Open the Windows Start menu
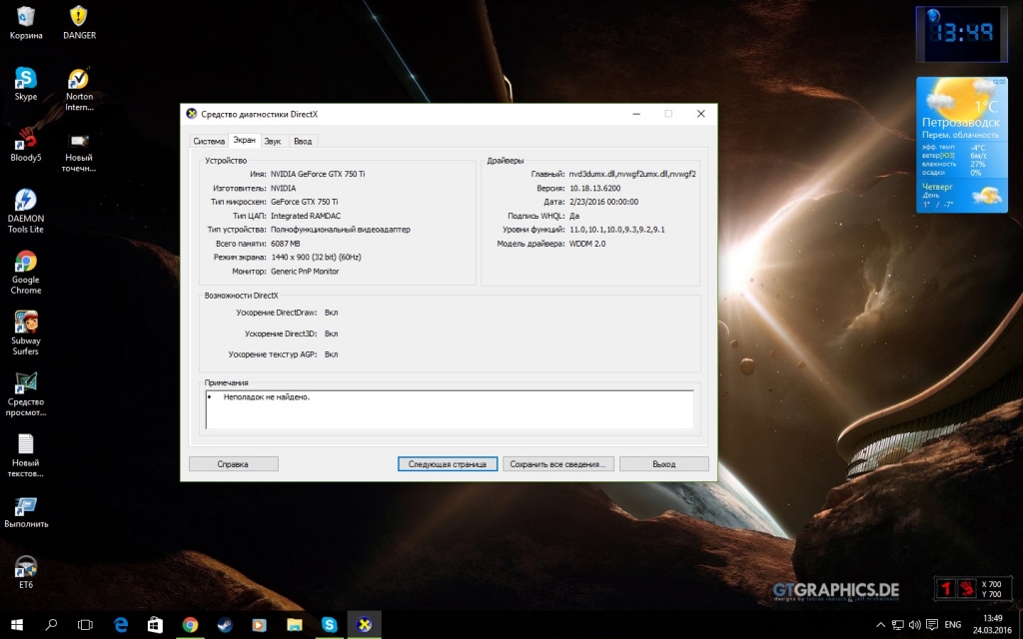 click(x=17, y=624)
